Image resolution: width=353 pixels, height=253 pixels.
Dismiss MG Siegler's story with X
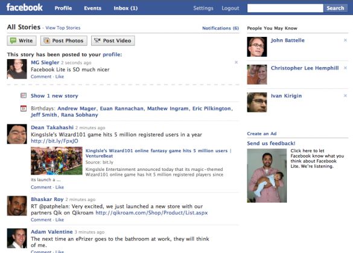tap(236, 62)
